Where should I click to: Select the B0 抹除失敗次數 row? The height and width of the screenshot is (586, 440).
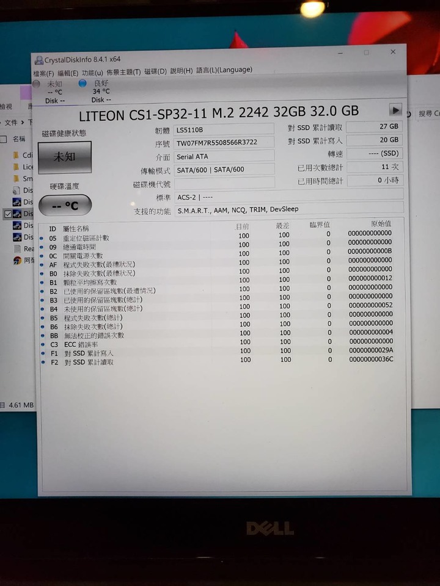click(x=216, y=272)
